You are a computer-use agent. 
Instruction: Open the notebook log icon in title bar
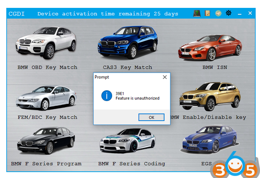(x=207, y=13)
